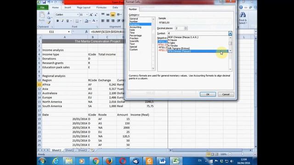Open the Windows Start menu
Screen dimensions: 294x165
pos(42,161)
